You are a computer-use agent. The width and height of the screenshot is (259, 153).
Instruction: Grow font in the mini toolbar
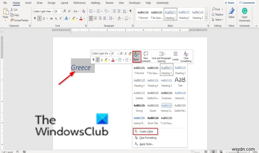pos(122,53)
